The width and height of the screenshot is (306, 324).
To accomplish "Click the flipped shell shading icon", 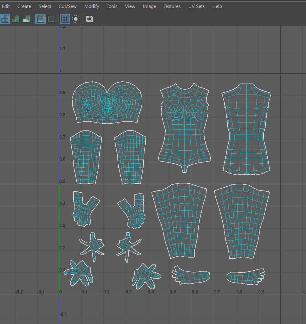I will click(26, 19).
